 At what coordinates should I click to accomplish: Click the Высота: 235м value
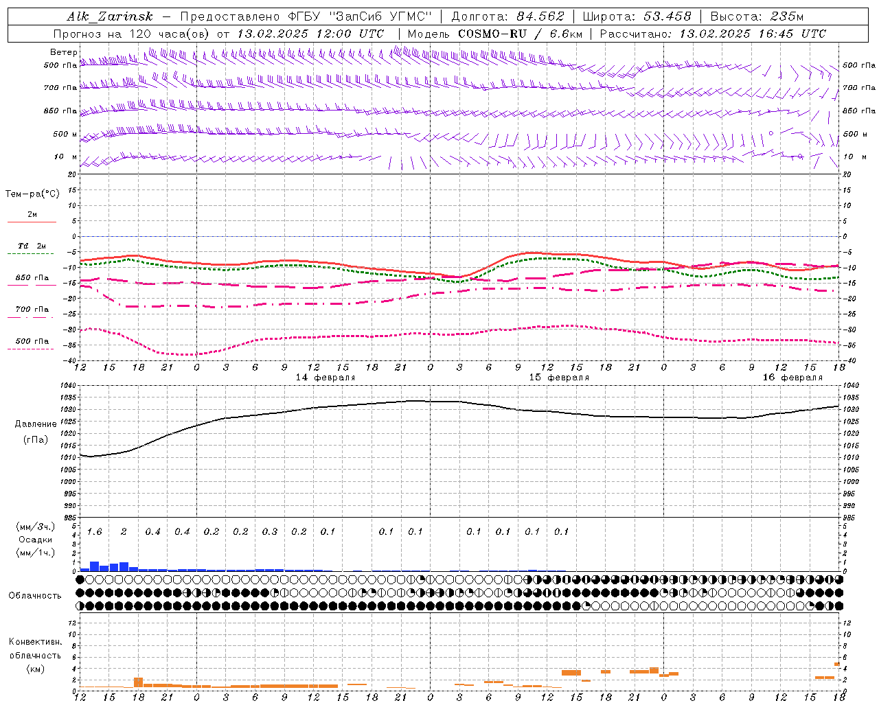pos(757,17)
